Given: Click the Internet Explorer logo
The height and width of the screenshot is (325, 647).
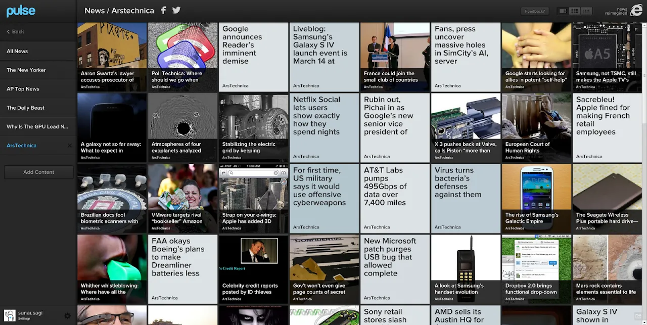Looking at the screenshot, I should point(636,11).
